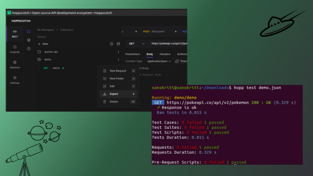Click the collections Search field

coord(79,37)
